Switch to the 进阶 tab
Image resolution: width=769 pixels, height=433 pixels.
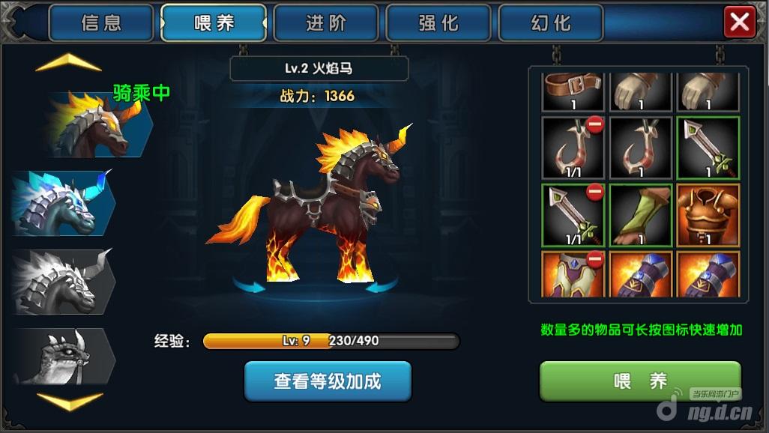326,22
